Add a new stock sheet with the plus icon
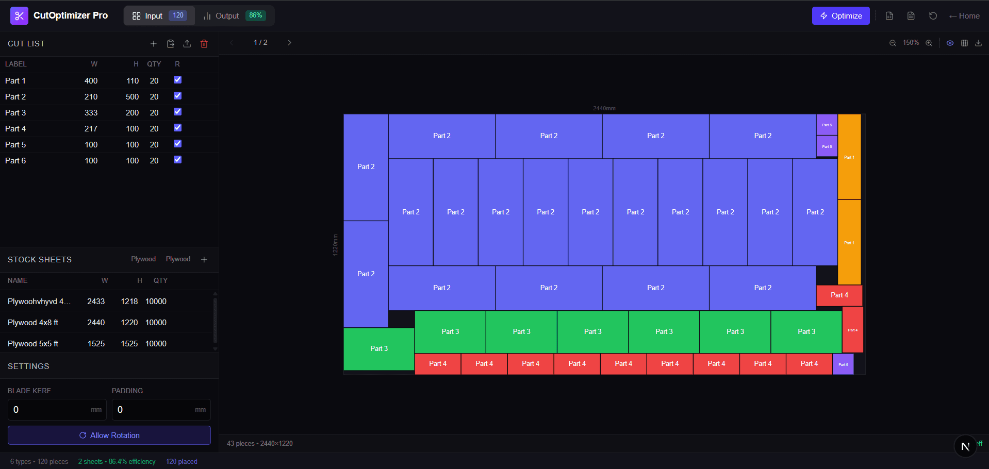The width and height of the screenshot is (989, 469). tap(204, 259)
